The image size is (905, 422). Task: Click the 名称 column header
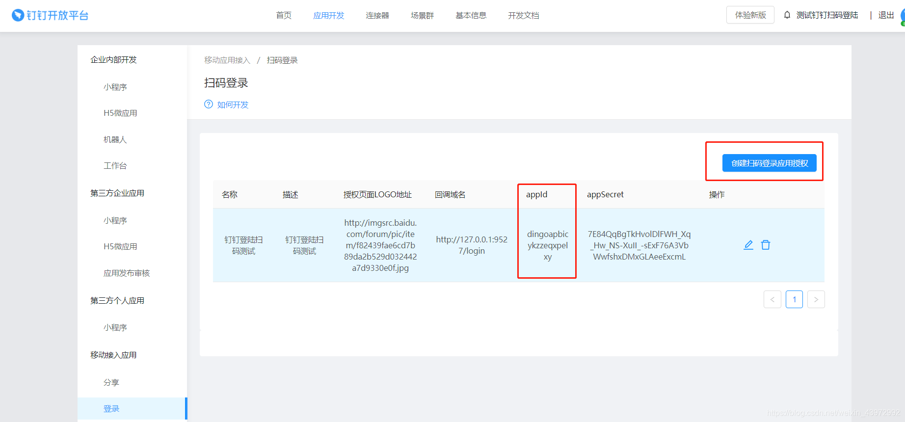click(230, 195)
